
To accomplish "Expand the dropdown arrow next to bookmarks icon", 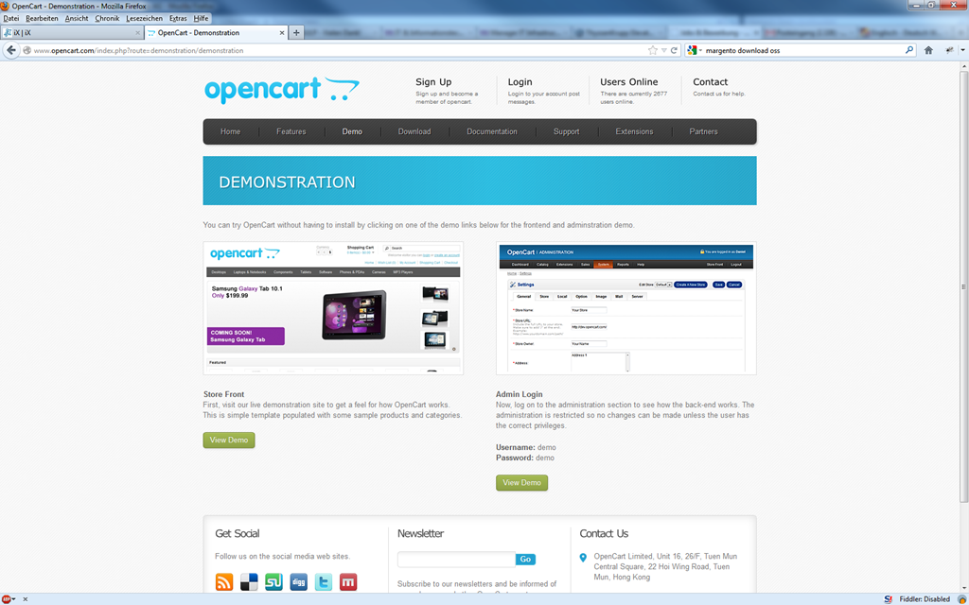I will pos(962,51).
